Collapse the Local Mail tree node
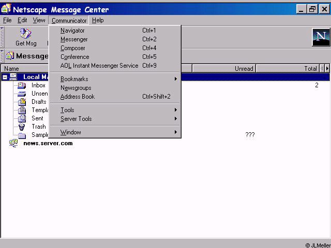Image resolution: width=331 pixels, height=248 pixels. click(5, 77)
